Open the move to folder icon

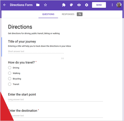(38, 5)
